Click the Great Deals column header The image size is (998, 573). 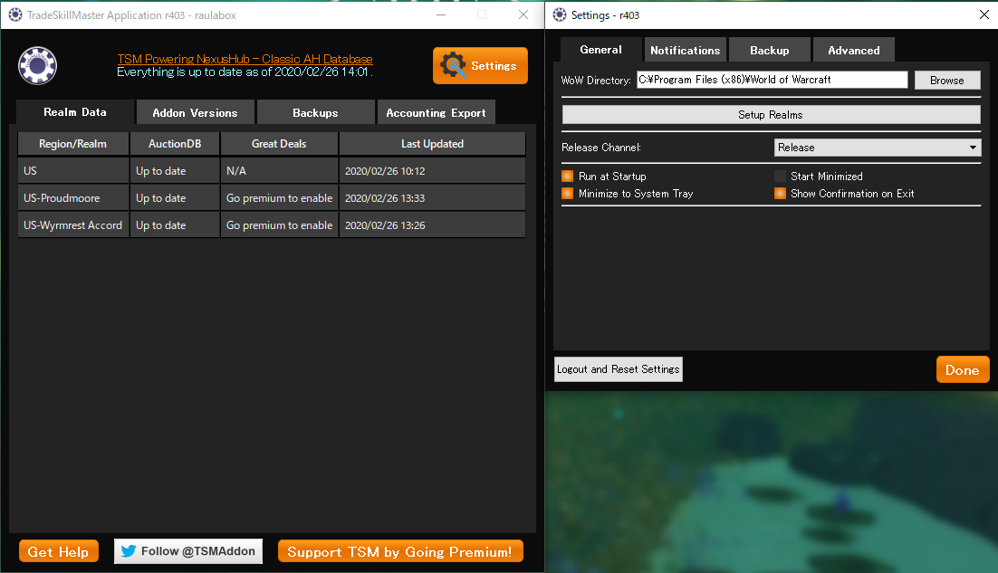tap(279, 144)
